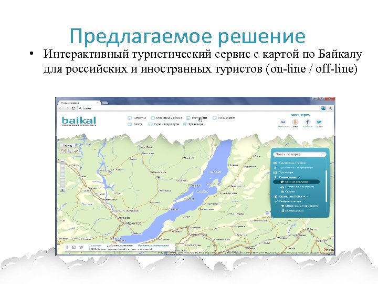Click the Иркутск city label on map

133,224
